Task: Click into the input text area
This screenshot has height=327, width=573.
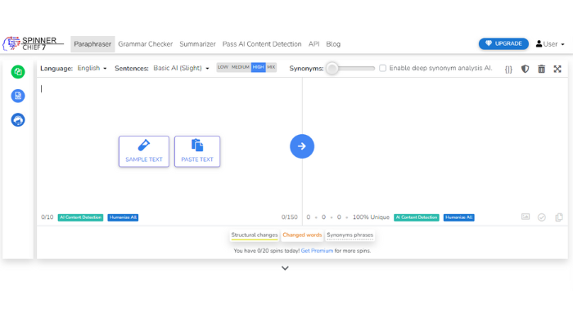Action: 169,144
